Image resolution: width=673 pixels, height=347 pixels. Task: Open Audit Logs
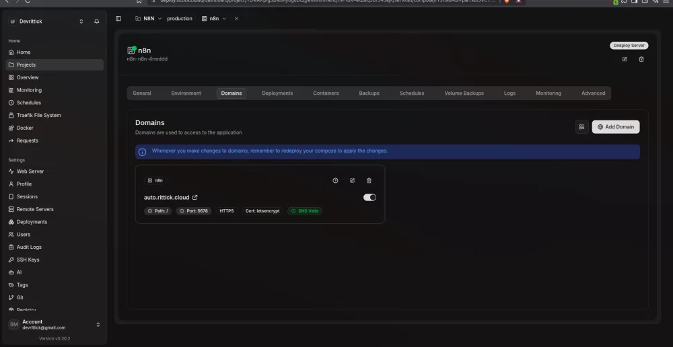[x=55, y=247]
